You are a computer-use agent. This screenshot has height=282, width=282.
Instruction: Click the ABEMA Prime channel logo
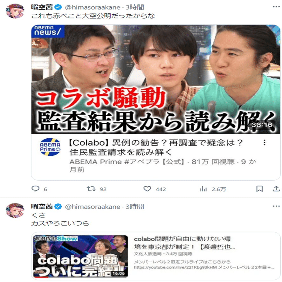point(50,147)
